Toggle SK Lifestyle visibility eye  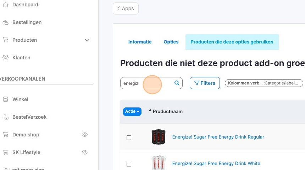(85, 152)
